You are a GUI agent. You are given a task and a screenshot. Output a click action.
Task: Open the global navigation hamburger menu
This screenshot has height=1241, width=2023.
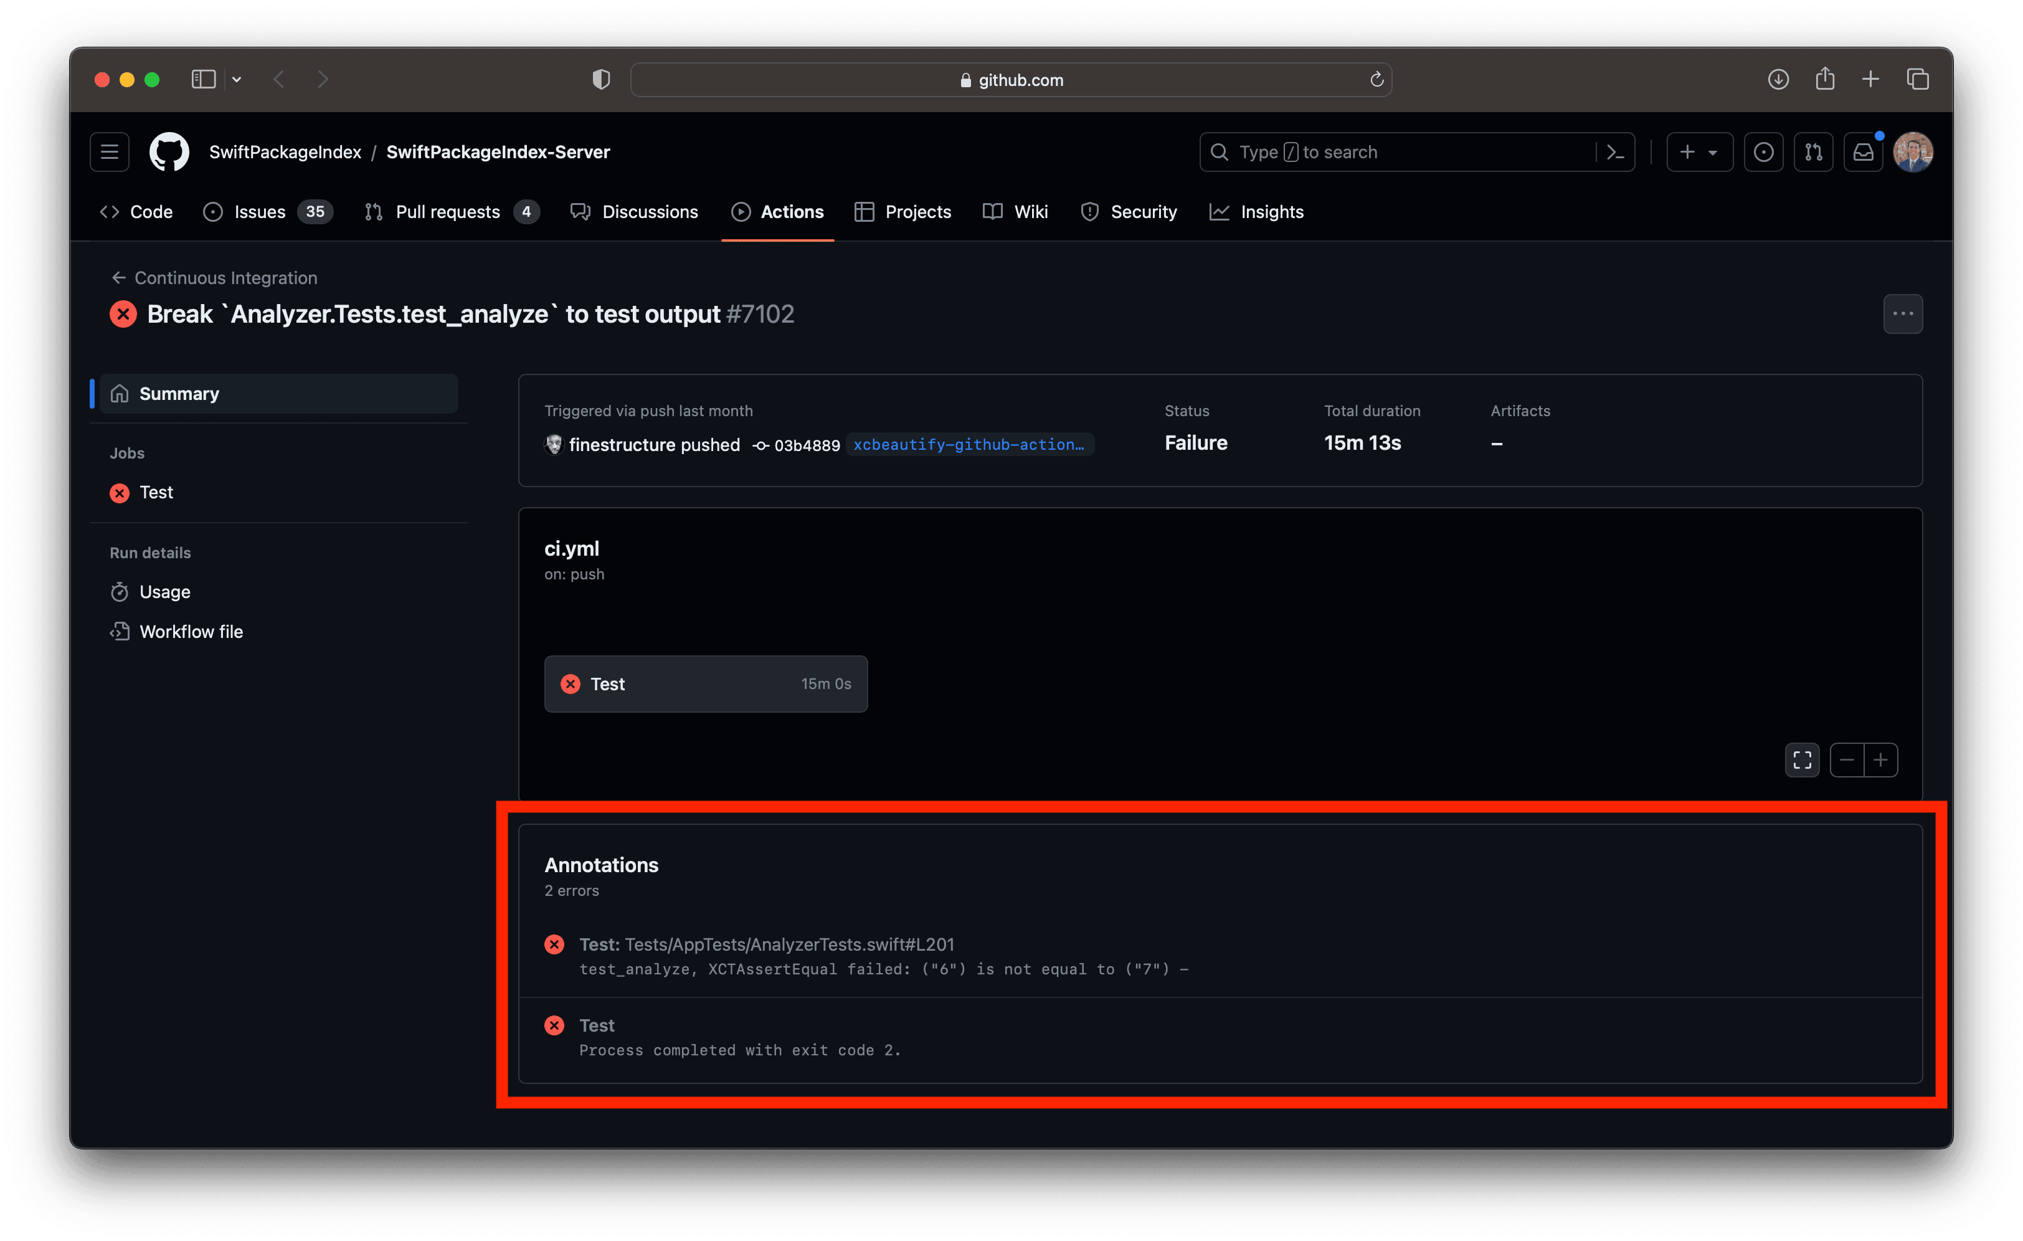pyautogui.click(x=109, y=151)
